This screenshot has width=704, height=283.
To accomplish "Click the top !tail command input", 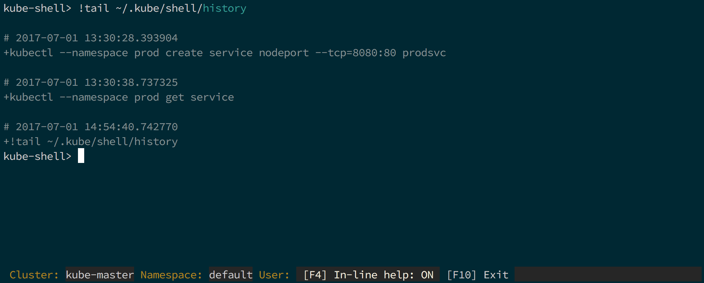I will tap(162, 8).
